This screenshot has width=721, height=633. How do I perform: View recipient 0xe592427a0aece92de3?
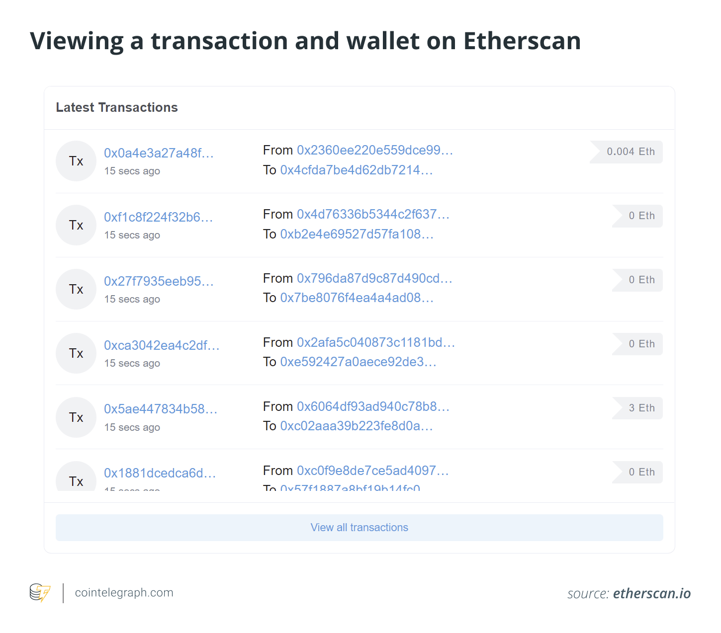coord(359,362)
